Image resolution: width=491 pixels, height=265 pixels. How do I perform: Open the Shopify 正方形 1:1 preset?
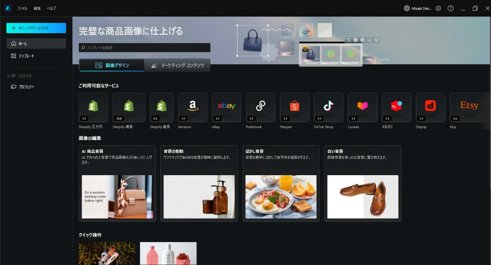(x=93, y=107)
